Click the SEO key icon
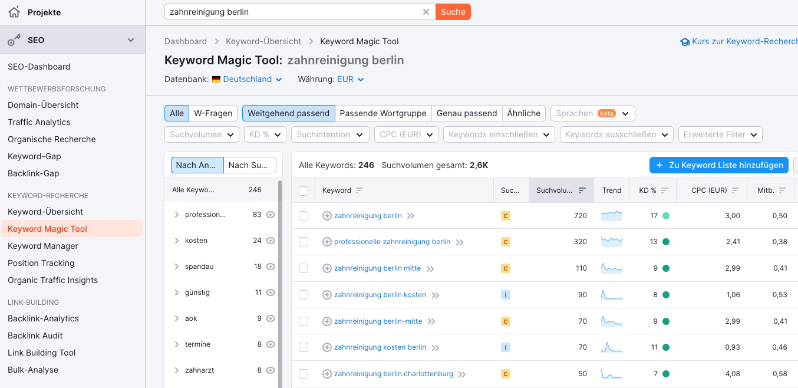The height and width of the screenshot is (388, 798). pyautogui.click(x=14, y=40)
